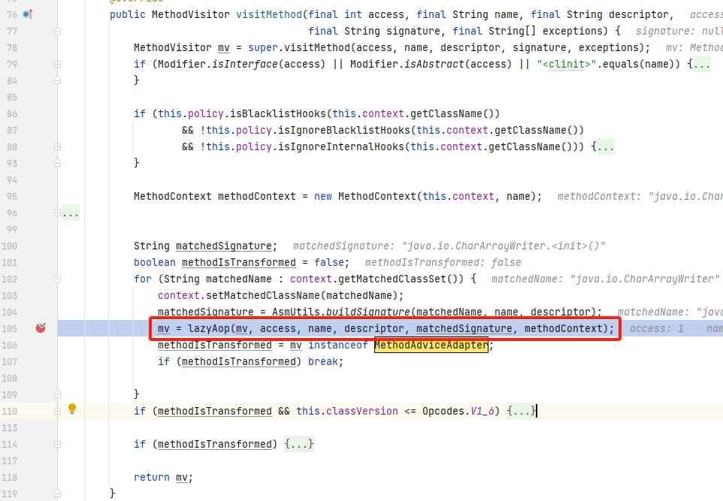Collapse the visitMethod fold marker at line 77
This screenshot has width=723, height=501.
coord(58,31)
